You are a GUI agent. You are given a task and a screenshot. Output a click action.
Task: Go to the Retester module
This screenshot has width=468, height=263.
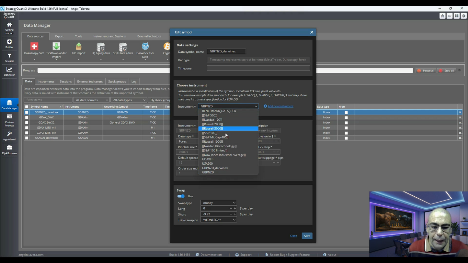[x=9, y=58]
